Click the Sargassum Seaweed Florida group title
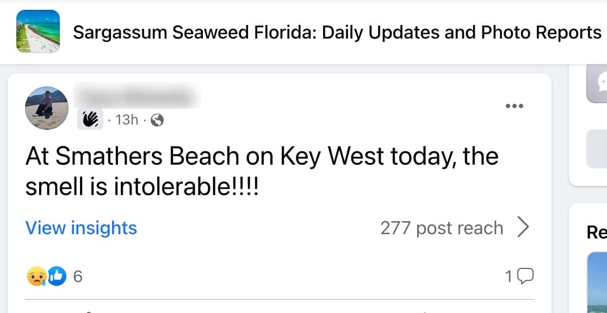This screenshot has width=607, height=313. [337, 33]
